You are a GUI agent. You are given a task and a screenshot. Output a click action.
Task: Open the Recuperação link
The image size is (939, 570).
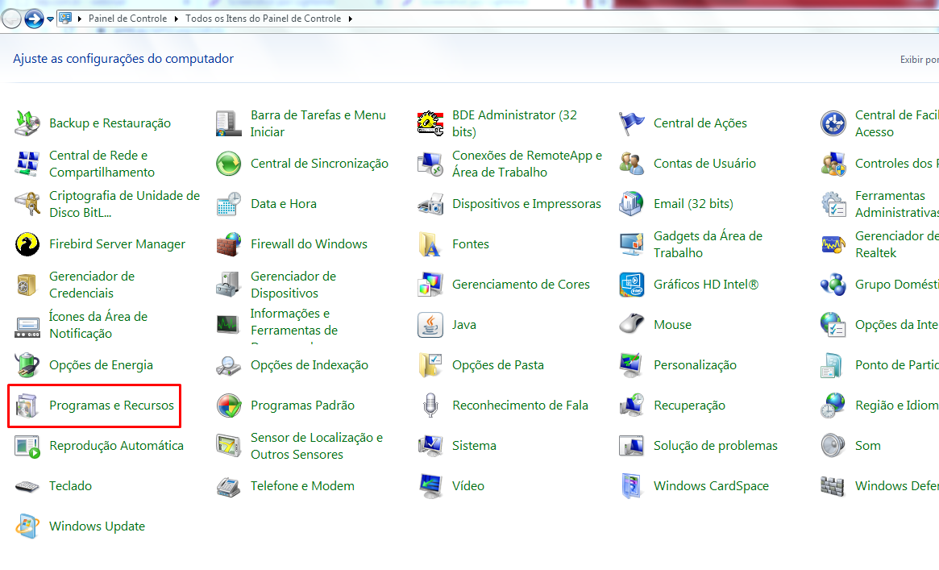pyautogui.click(x=689, y=406)
